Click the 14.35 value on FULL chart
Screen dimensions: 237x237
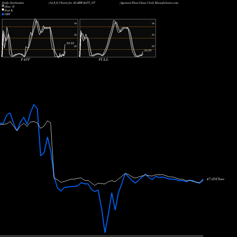tap(148, 50)
